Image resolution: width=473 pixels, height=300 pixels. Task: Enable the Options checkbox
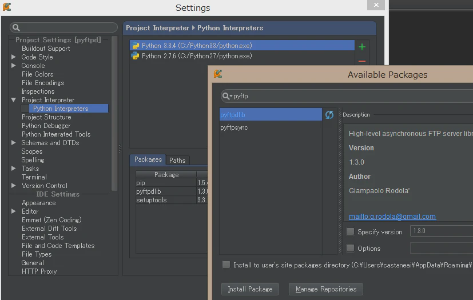(350, 248)
